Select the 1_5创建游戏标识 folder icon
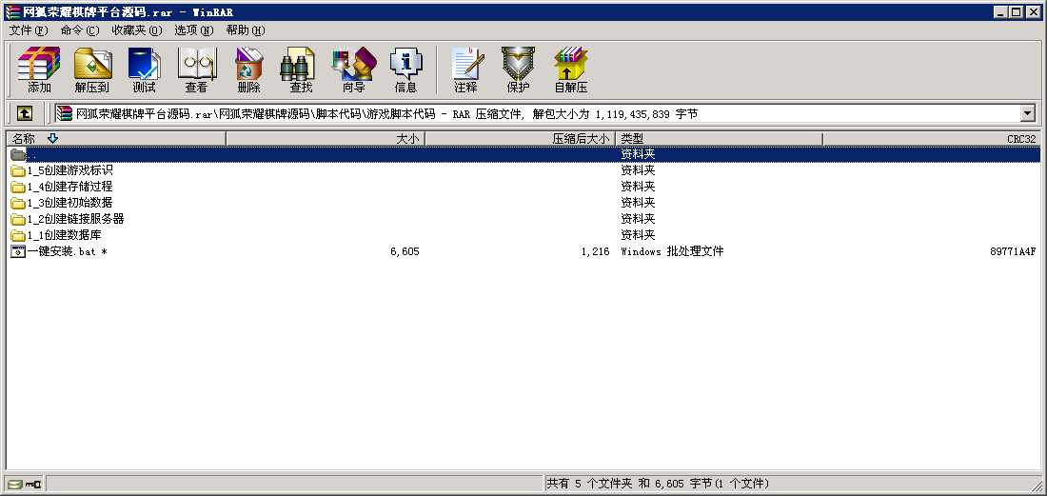Viewport: 1047px width, 496px height. tap(18, 171)
